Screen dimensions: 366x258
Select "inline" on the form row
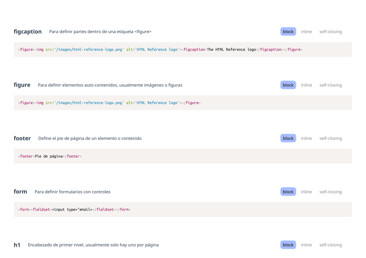306,191
